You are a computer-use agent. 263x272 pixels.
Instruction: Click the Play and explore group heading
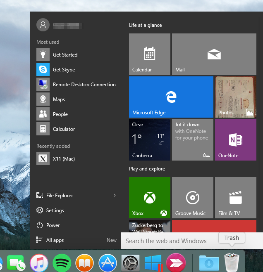(147, 169)
